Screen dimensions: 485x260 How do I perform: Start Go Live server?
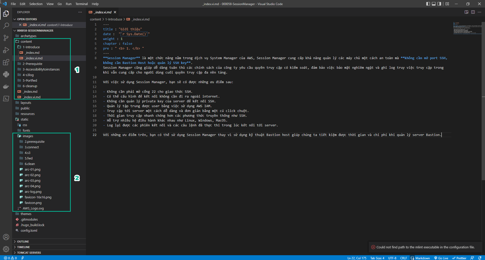[441, 258]
